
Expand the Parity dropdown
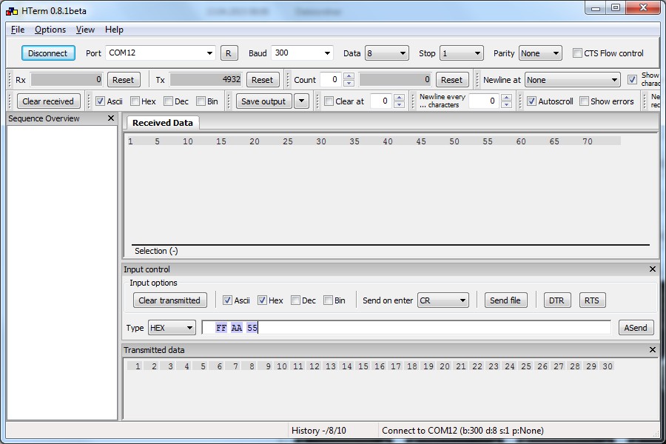(540, 53)
